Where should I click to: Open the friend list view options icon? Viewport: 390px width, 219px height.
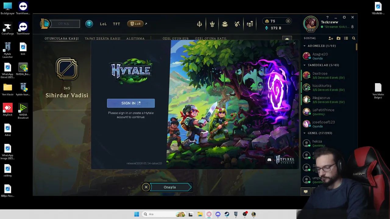346,38
